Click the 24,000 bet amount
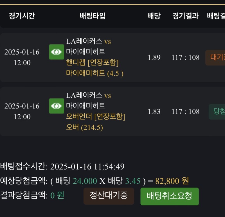The height and width of the screenshot is (217, 225). point(85,181)
